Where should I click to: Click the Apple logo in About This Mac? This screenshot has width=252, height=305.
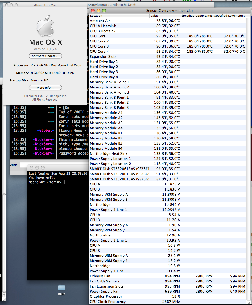tap(45, 26)
